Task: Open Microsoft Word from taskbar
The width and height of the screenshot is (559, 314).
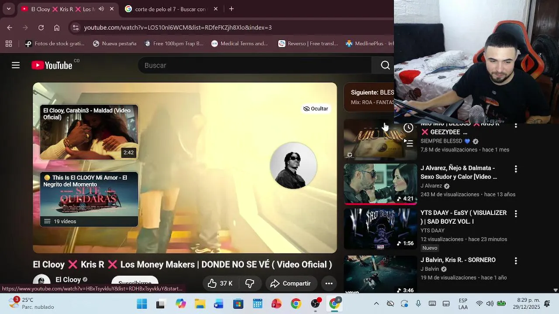Action: tap(219, 304)
